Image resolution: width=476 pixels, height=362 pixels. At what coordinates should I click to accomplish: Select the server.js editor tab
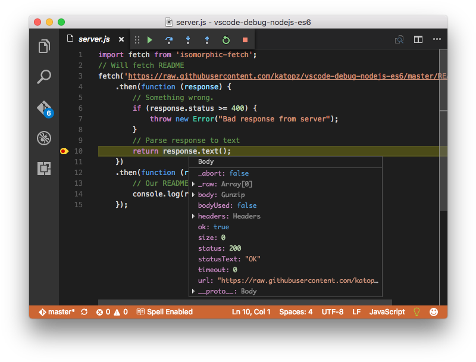95,38
